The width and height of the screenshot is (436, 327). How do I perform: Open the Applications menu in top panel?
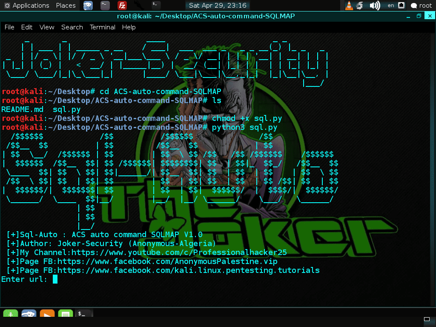point(26,6)
